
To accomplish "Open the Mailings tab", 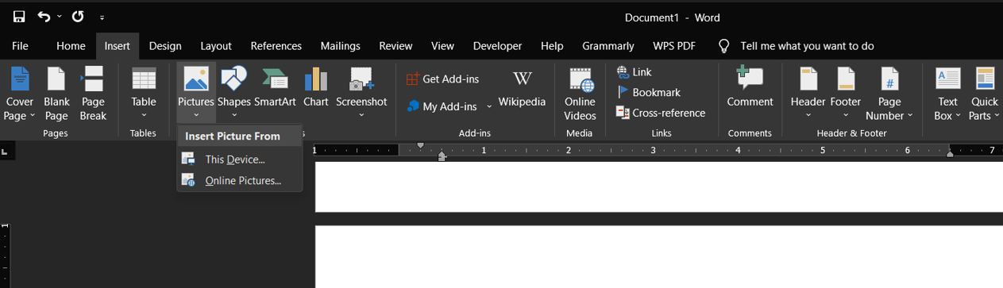I will click(341, 46).
